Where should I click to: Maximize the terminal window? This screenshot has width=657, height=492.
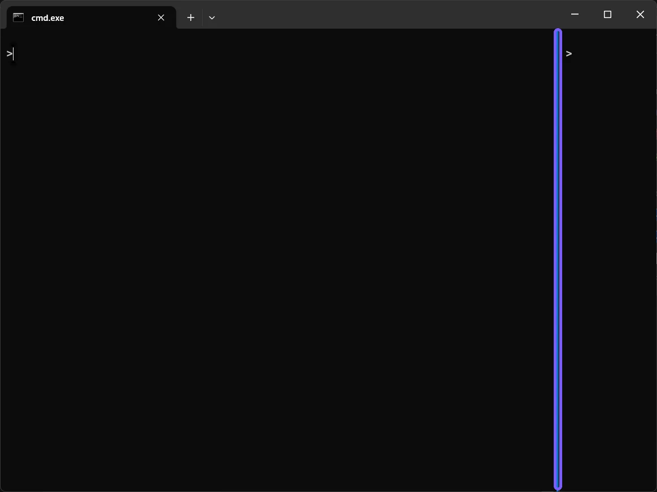pos(607,14)
